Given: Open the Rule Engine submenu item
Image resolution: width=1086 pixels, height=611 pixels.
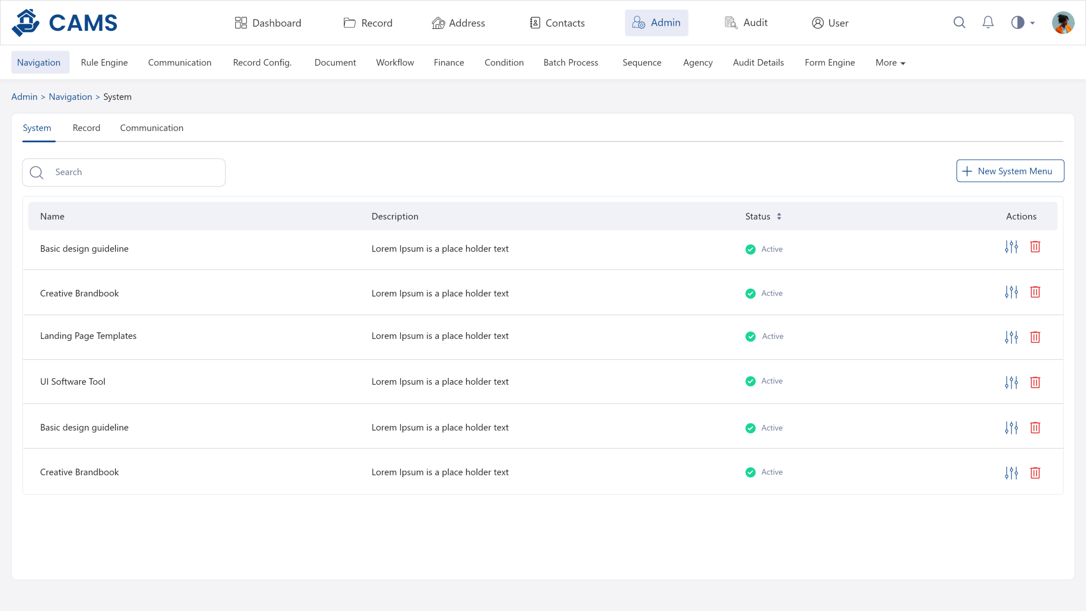Looking at the screenshot, I should tap(104, 63).
